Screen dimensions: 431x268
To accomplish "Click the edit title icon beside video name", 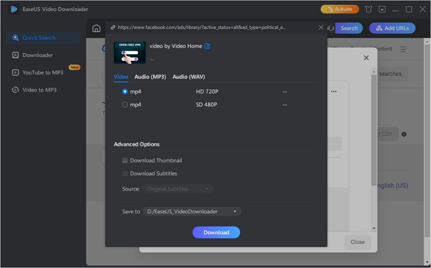I will (207, 46).
